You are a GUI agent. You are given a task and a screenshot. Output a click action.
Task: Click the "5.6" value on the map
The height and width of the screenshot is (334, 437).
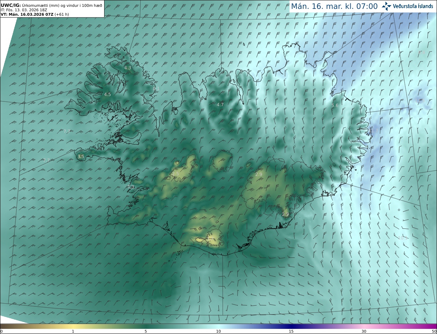pos(335,106)
